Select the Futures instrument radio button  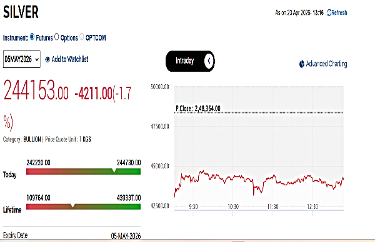[32, 37]
